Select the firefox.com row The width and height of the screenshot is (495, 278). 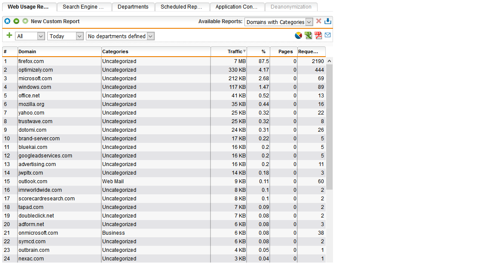[x=164, y=61]
